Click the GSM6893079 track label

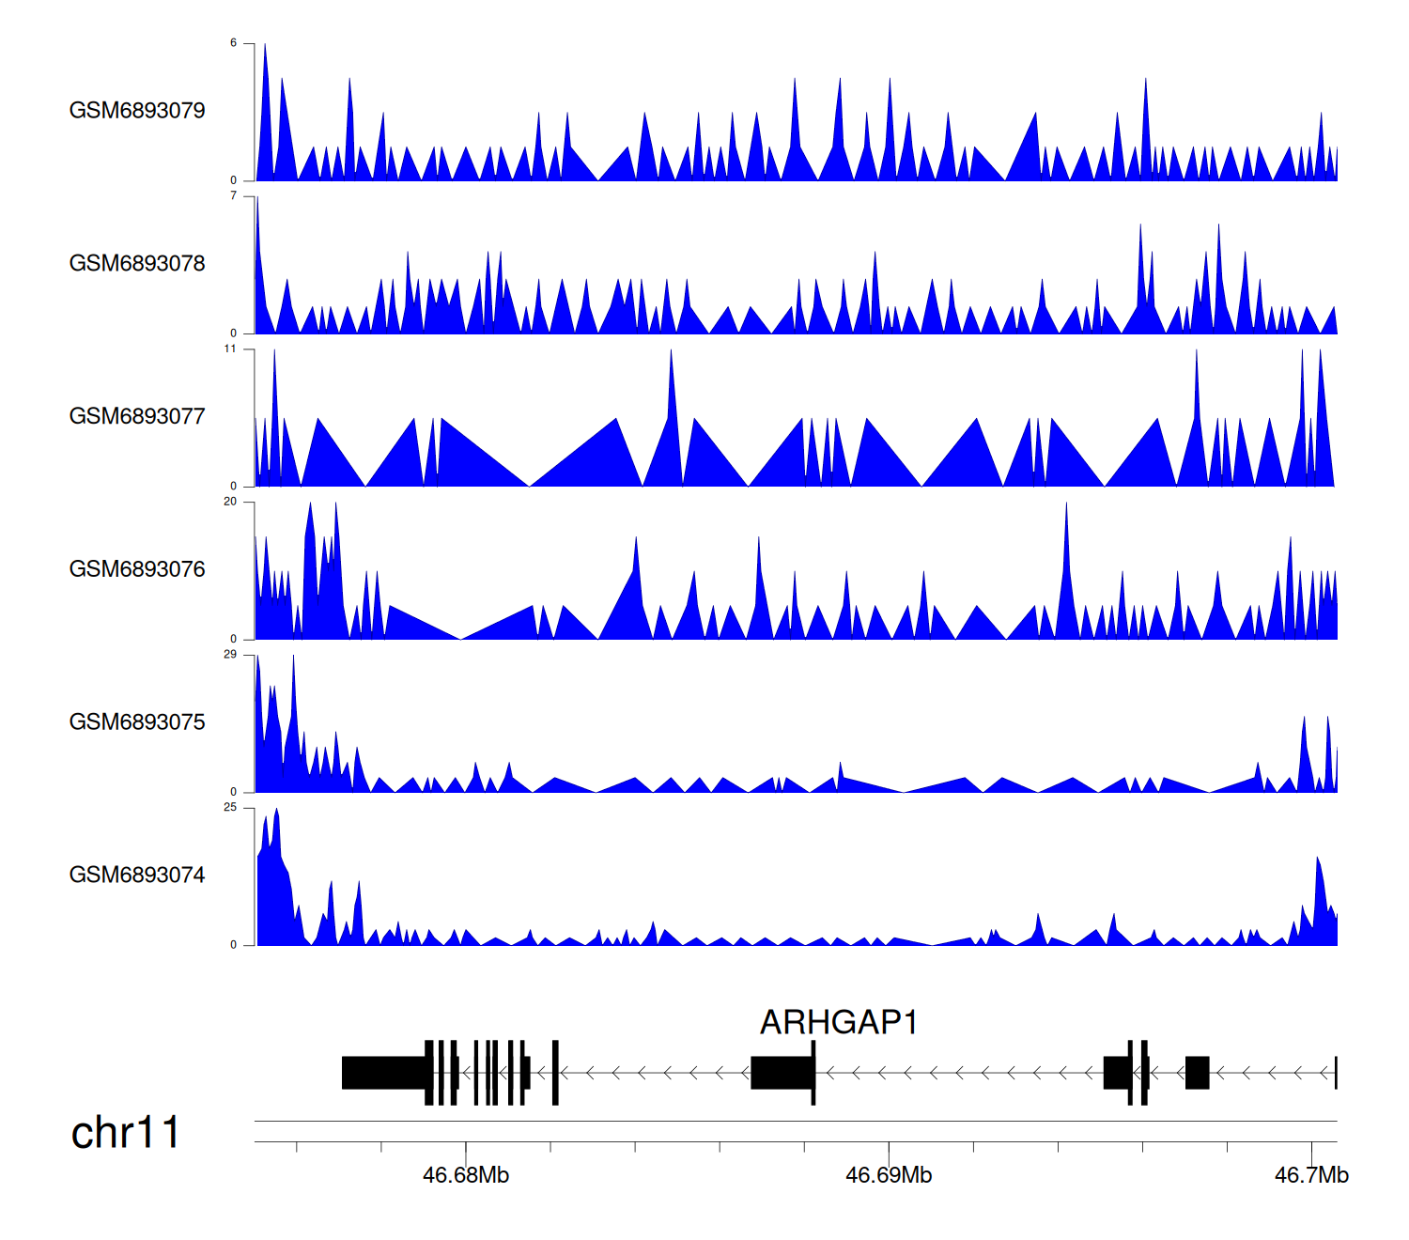pos(137,111)
